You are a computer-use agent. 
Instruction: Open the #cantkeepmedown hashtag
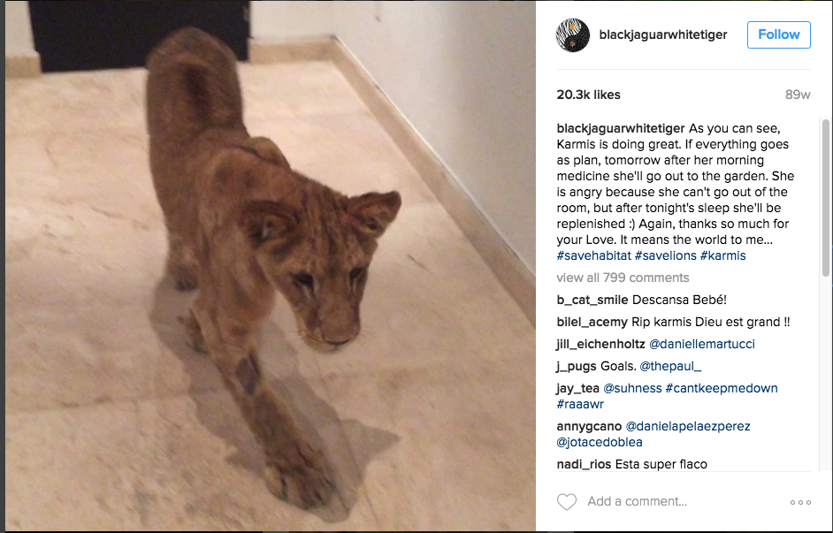(x=722, y=388)
